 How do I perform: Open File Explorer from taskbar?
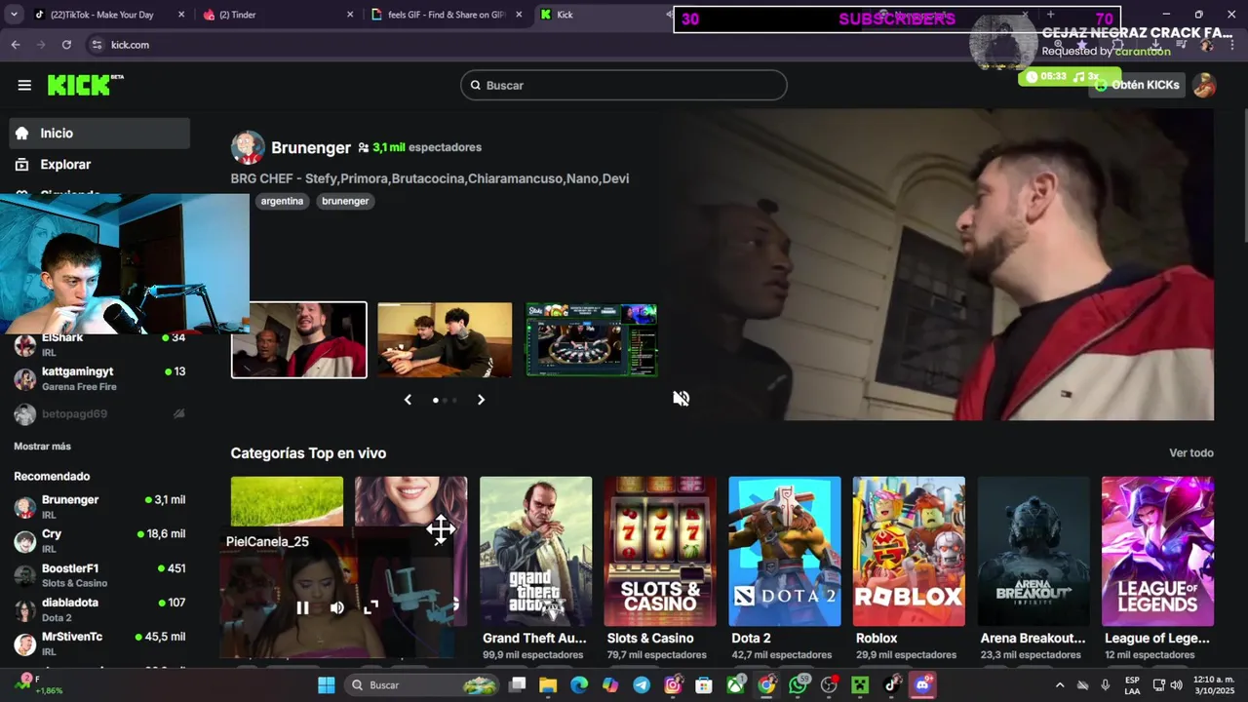click(548, 685)
